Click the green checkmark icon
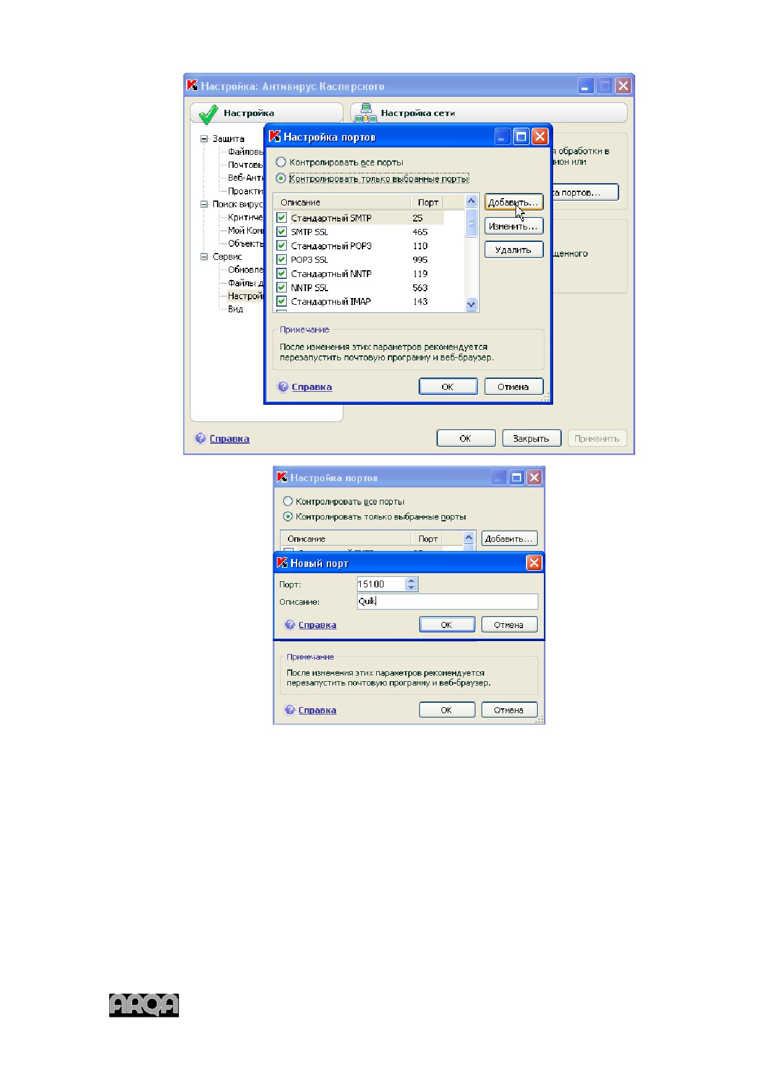The image size is (764, 1081). pyautogui.click(x=208, y=114)
